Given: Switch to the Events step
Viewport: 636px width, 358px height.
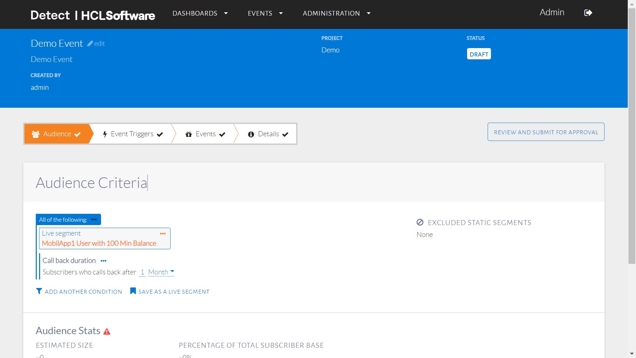Looking at the screenshot, I should click(205, 134).
